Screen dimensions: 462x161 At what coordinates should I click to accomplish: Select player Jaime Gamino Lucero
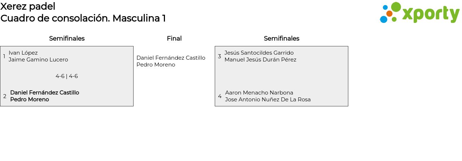tap(38, 60)
